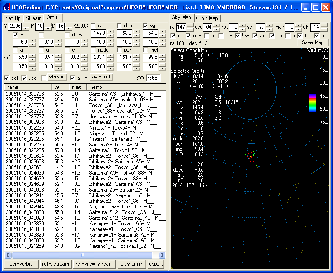This screenshot has width=333, height=273.
Task: Open the Set Up tab
Action: tap(13, 18)
